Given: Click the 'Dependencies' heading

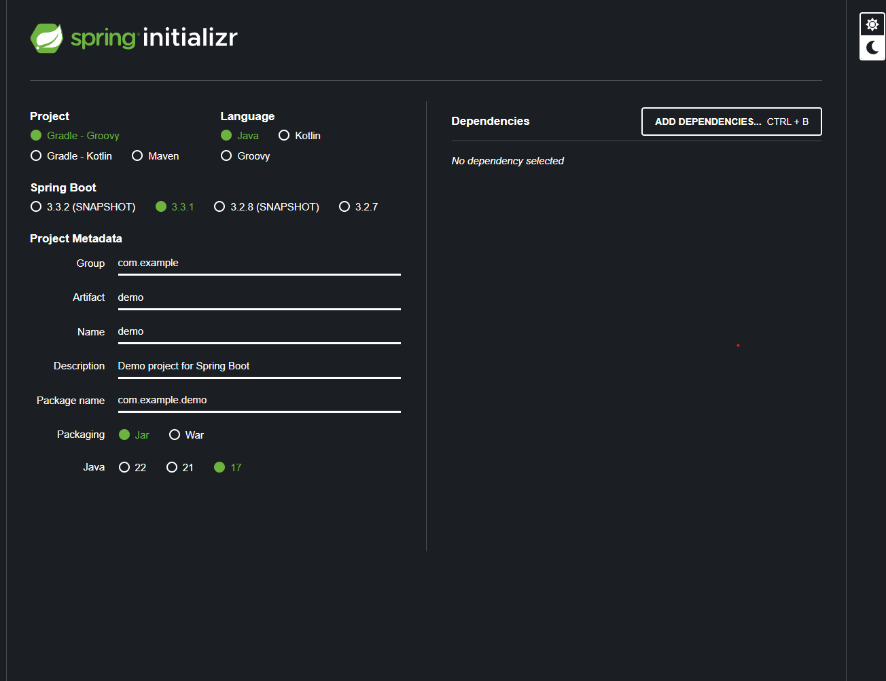Looking at the screenshot, I should tap(491, 122).
